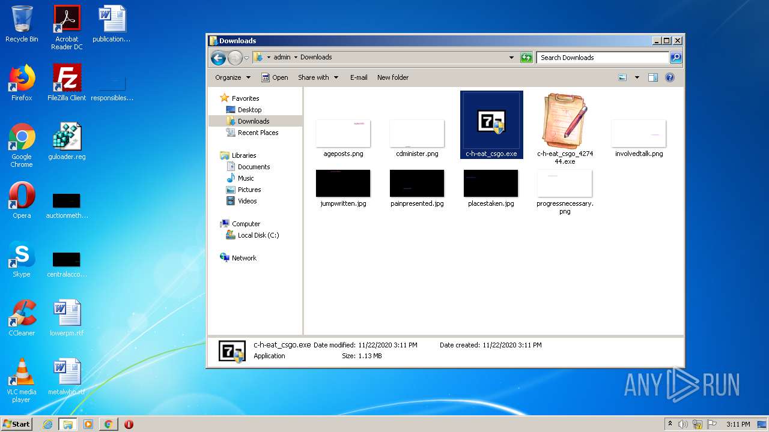The image size is (769, 432).
Task: Click the Open toolbar button
Action: click(x=275, y=77)
